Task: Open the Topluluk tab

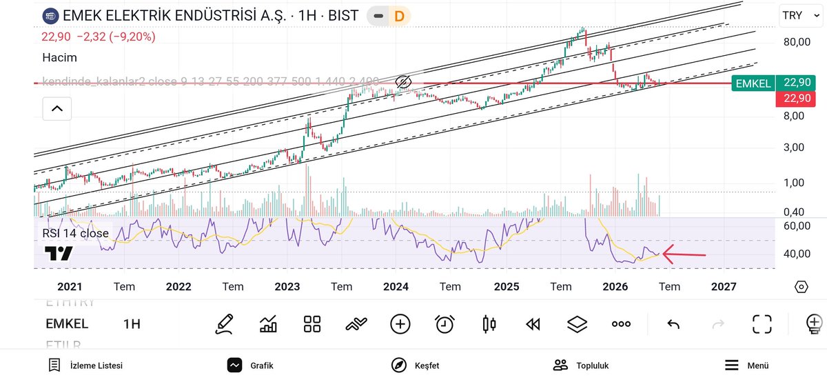Action: click(x=581, y=365)
